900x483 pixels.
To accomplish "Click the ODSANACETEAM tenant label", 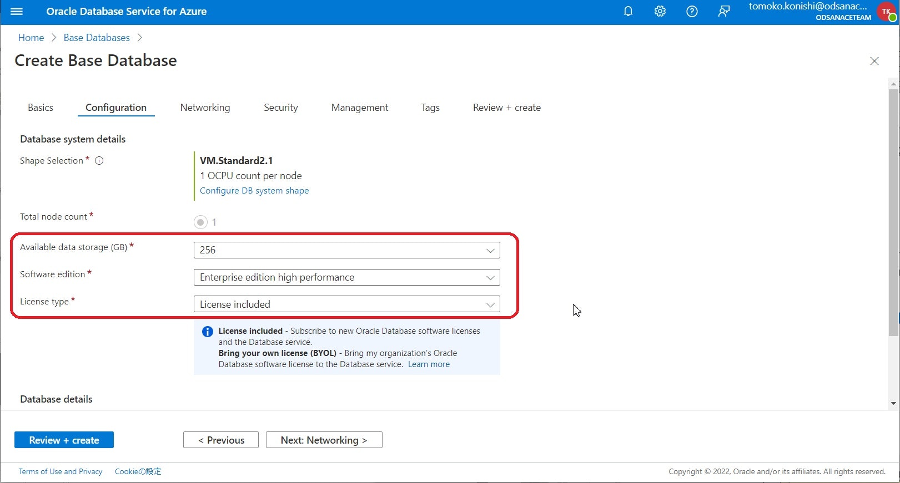I will coord(843,18).
